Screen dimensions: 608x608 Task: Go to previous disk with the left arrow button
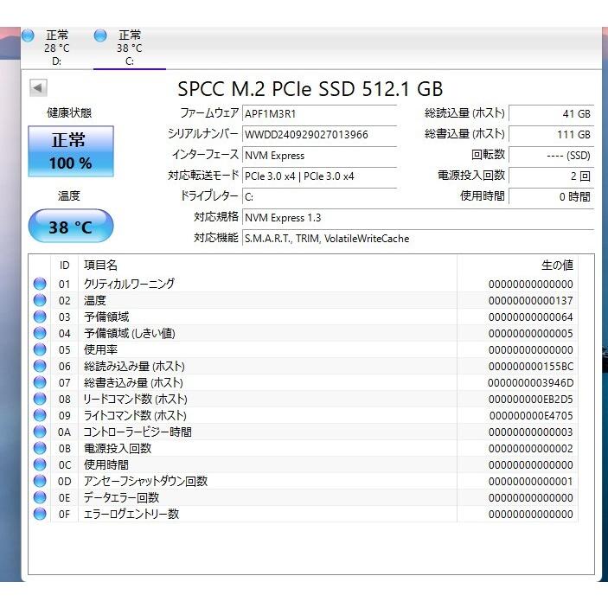point(38,87)
